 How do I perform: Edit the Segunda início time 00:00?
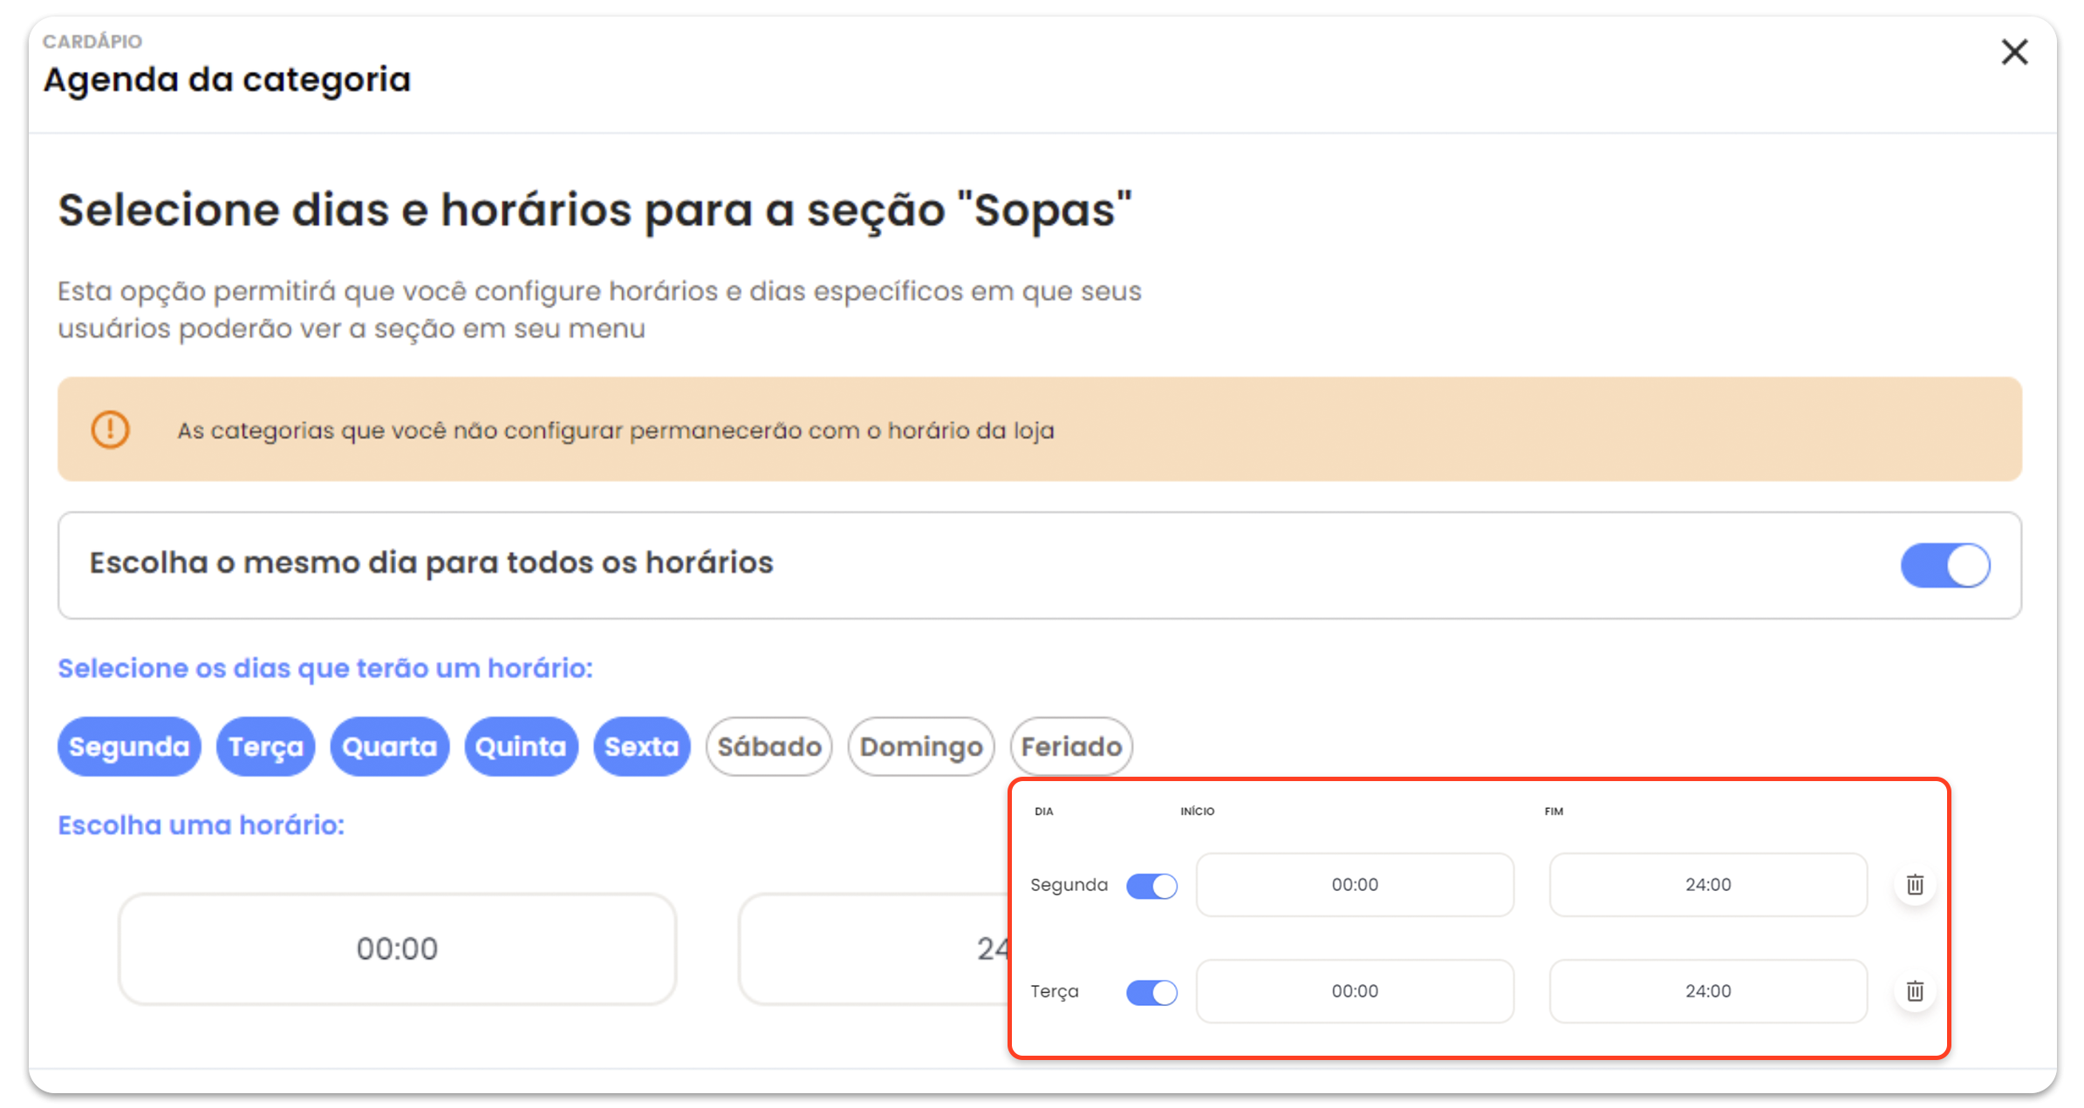[1355, 885]
